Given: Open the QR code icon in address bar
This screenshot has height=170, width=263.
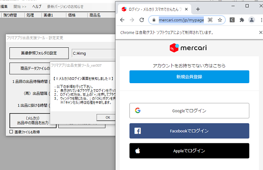Looking at the screenshot, I should [210, 20].
